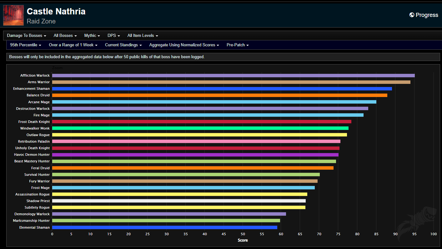
Task: Open Aggregate Using Normalized Scores dropdown
Action: coord(184,45)
